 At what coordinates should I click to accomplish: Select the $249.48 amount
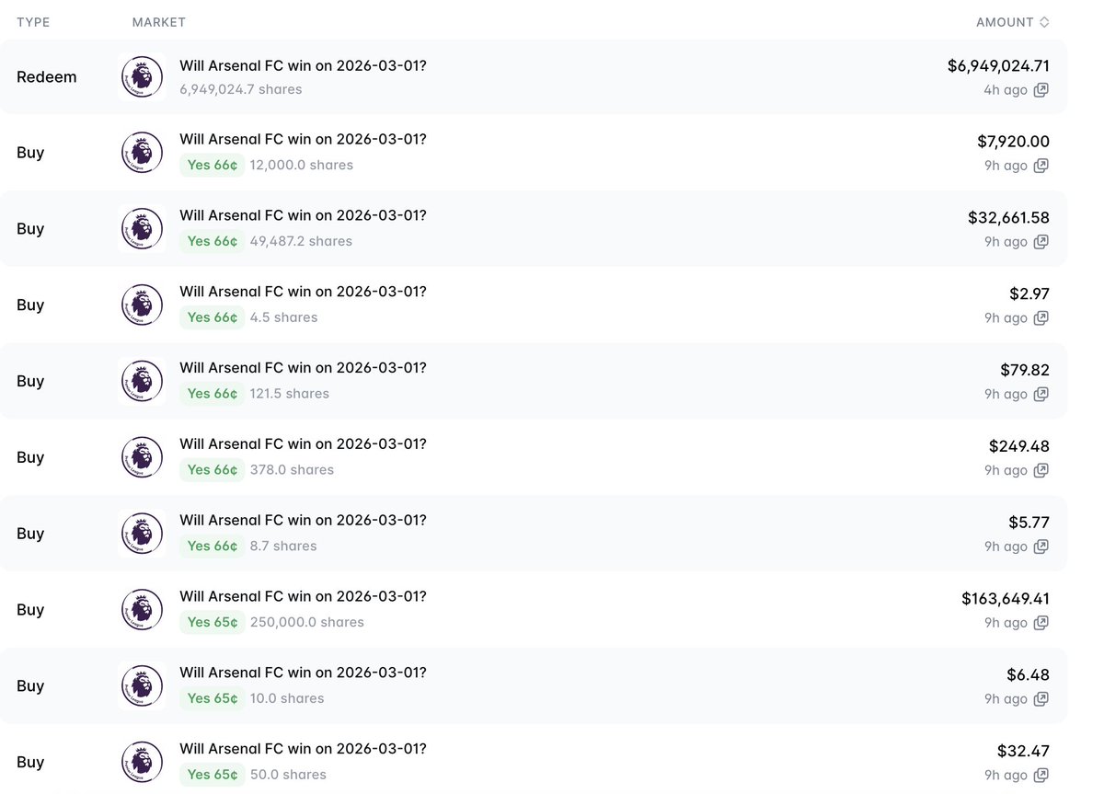pyautogui.click(x=1019, y=446)
